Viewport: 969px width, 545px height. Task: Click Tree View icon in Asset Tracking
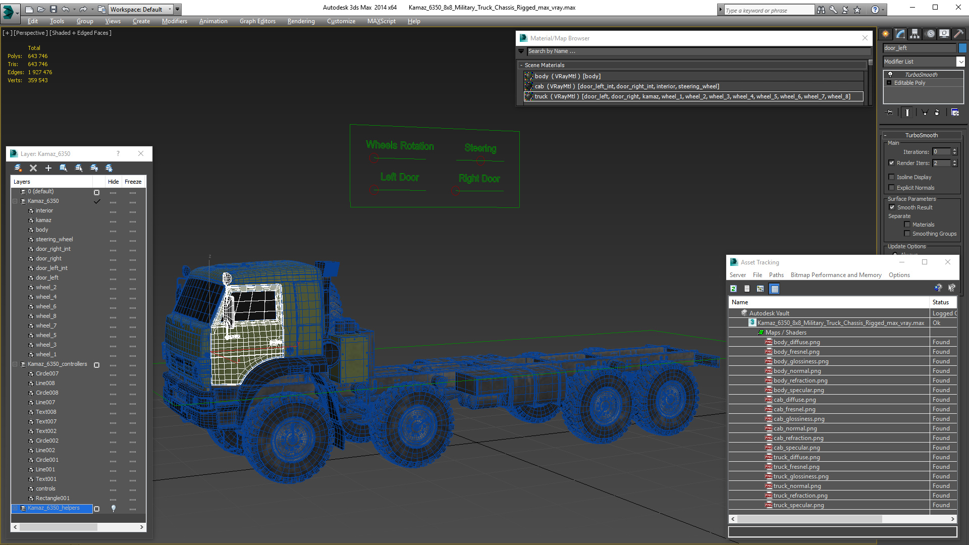coord(761,289)
